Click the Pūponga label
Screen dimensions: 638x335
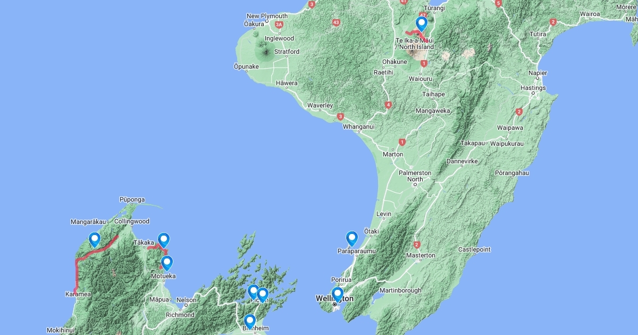[132, 200]
